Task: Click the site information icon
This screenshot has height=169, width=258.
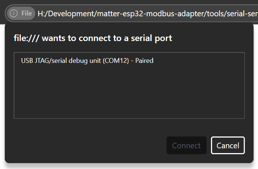Action: (14, 13)
